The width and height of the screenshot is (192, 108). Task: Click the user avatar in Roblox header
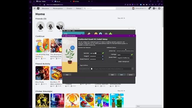(133, 8)
